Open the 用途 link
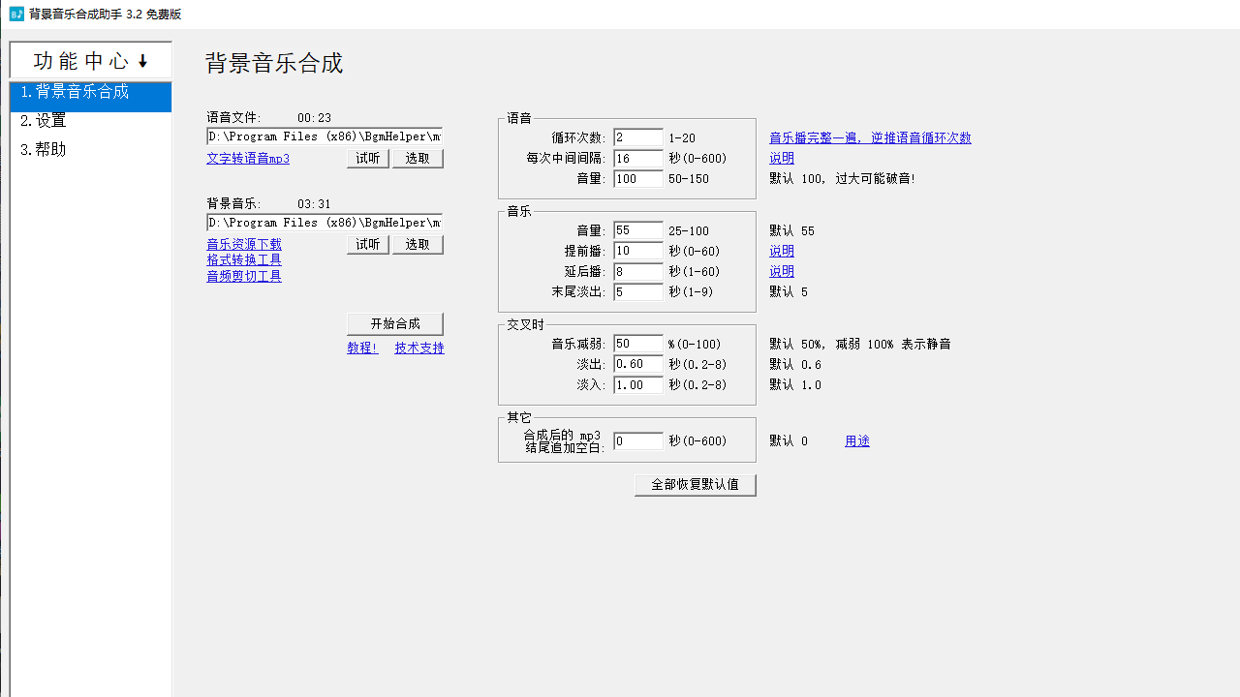 point(857,440)
